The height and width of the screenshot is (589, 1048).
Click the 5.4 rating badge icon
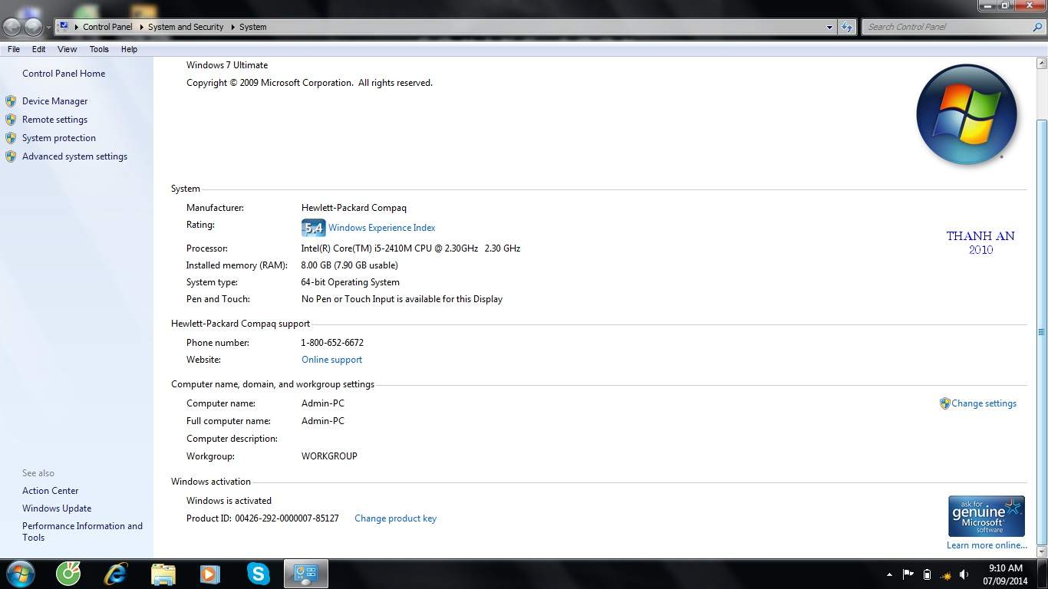click(x=313, y=228)
